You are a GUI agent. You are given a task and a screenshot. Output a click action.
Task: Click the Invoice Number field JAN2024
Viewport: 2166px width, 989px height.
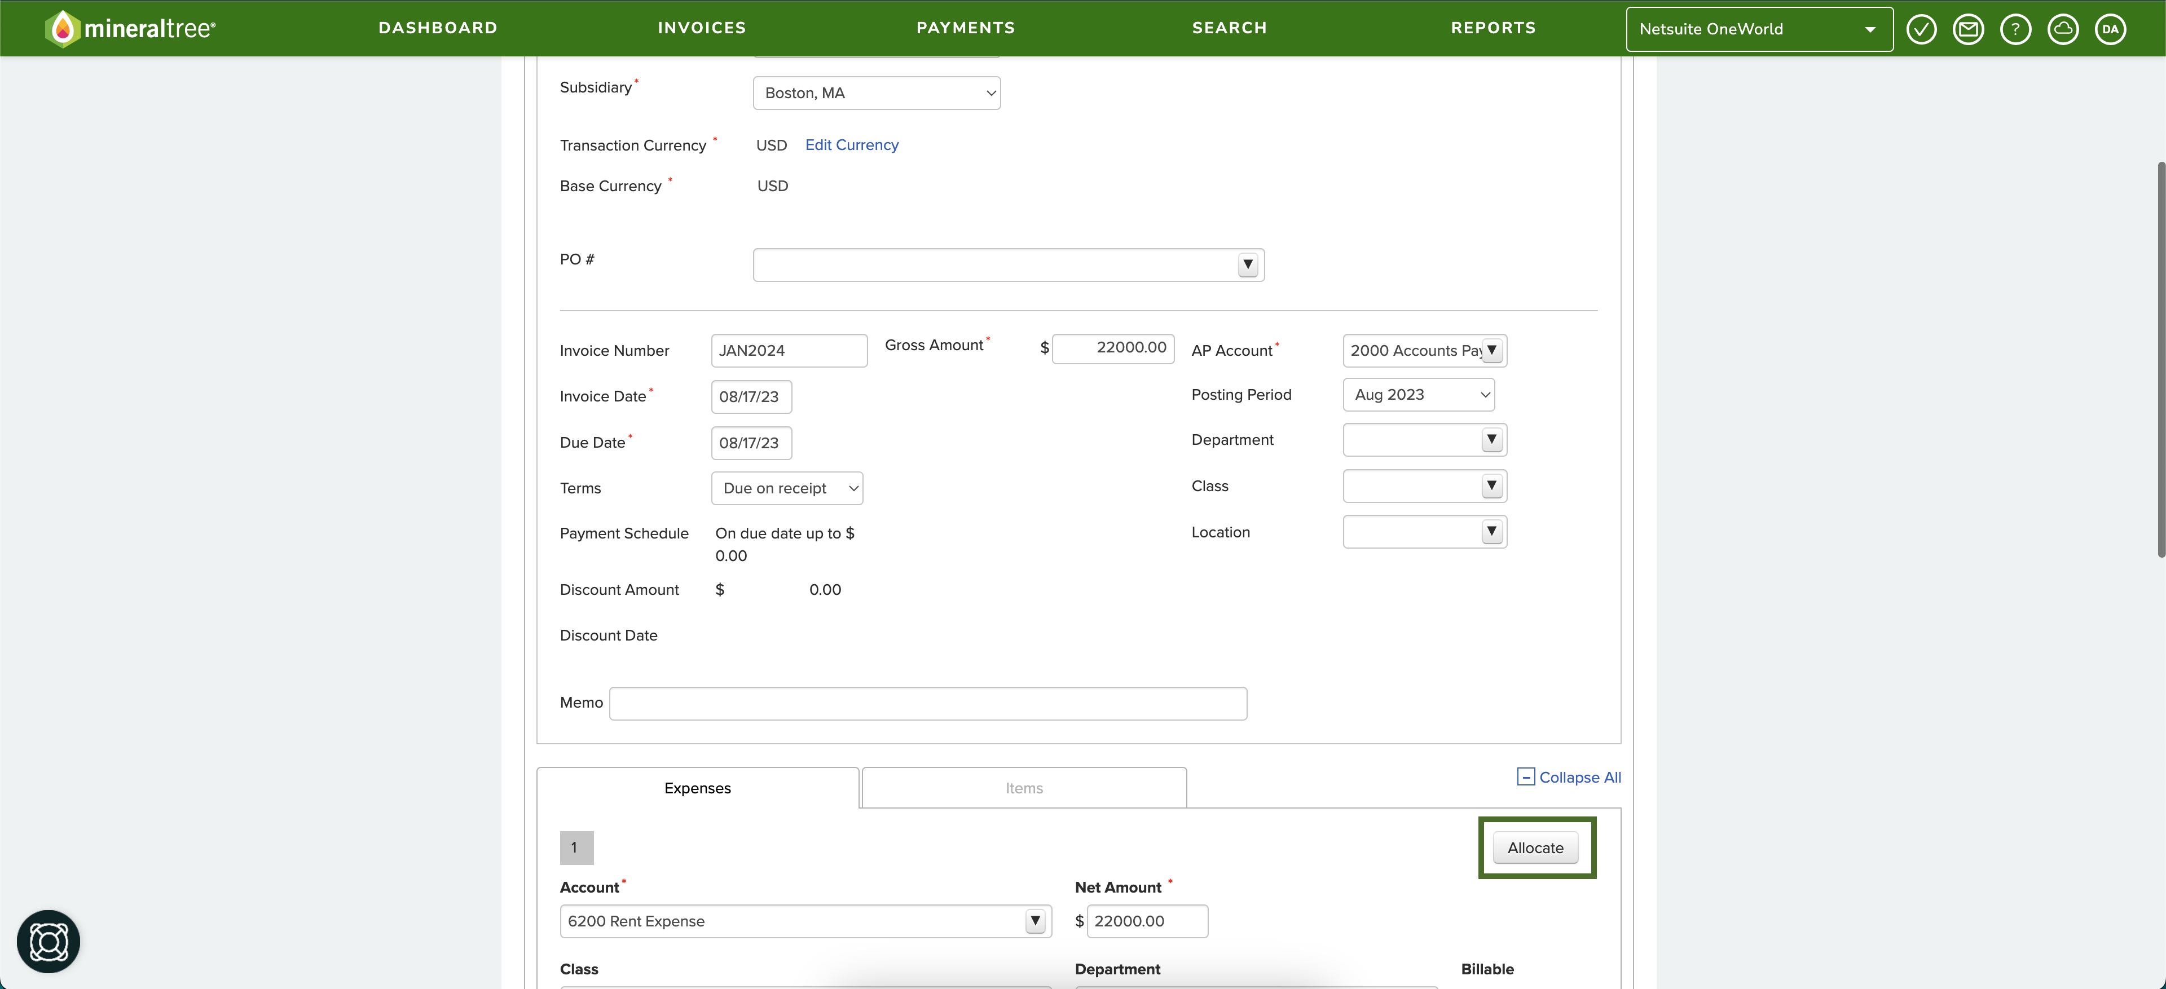pyautogui.click(x=789, y=350)
